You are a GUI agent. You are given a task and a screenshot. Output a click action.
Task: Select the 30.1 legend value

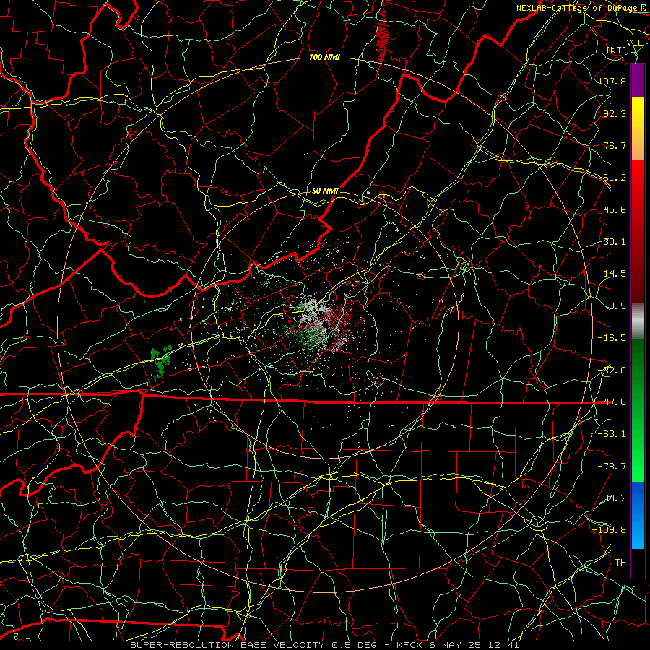(x=615, y=242)
